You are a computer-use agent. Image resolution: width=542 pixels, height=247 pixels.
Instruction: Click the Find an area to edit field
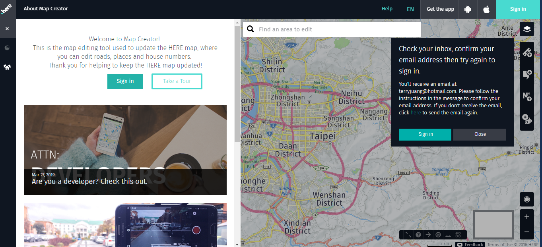coord(332,29)
